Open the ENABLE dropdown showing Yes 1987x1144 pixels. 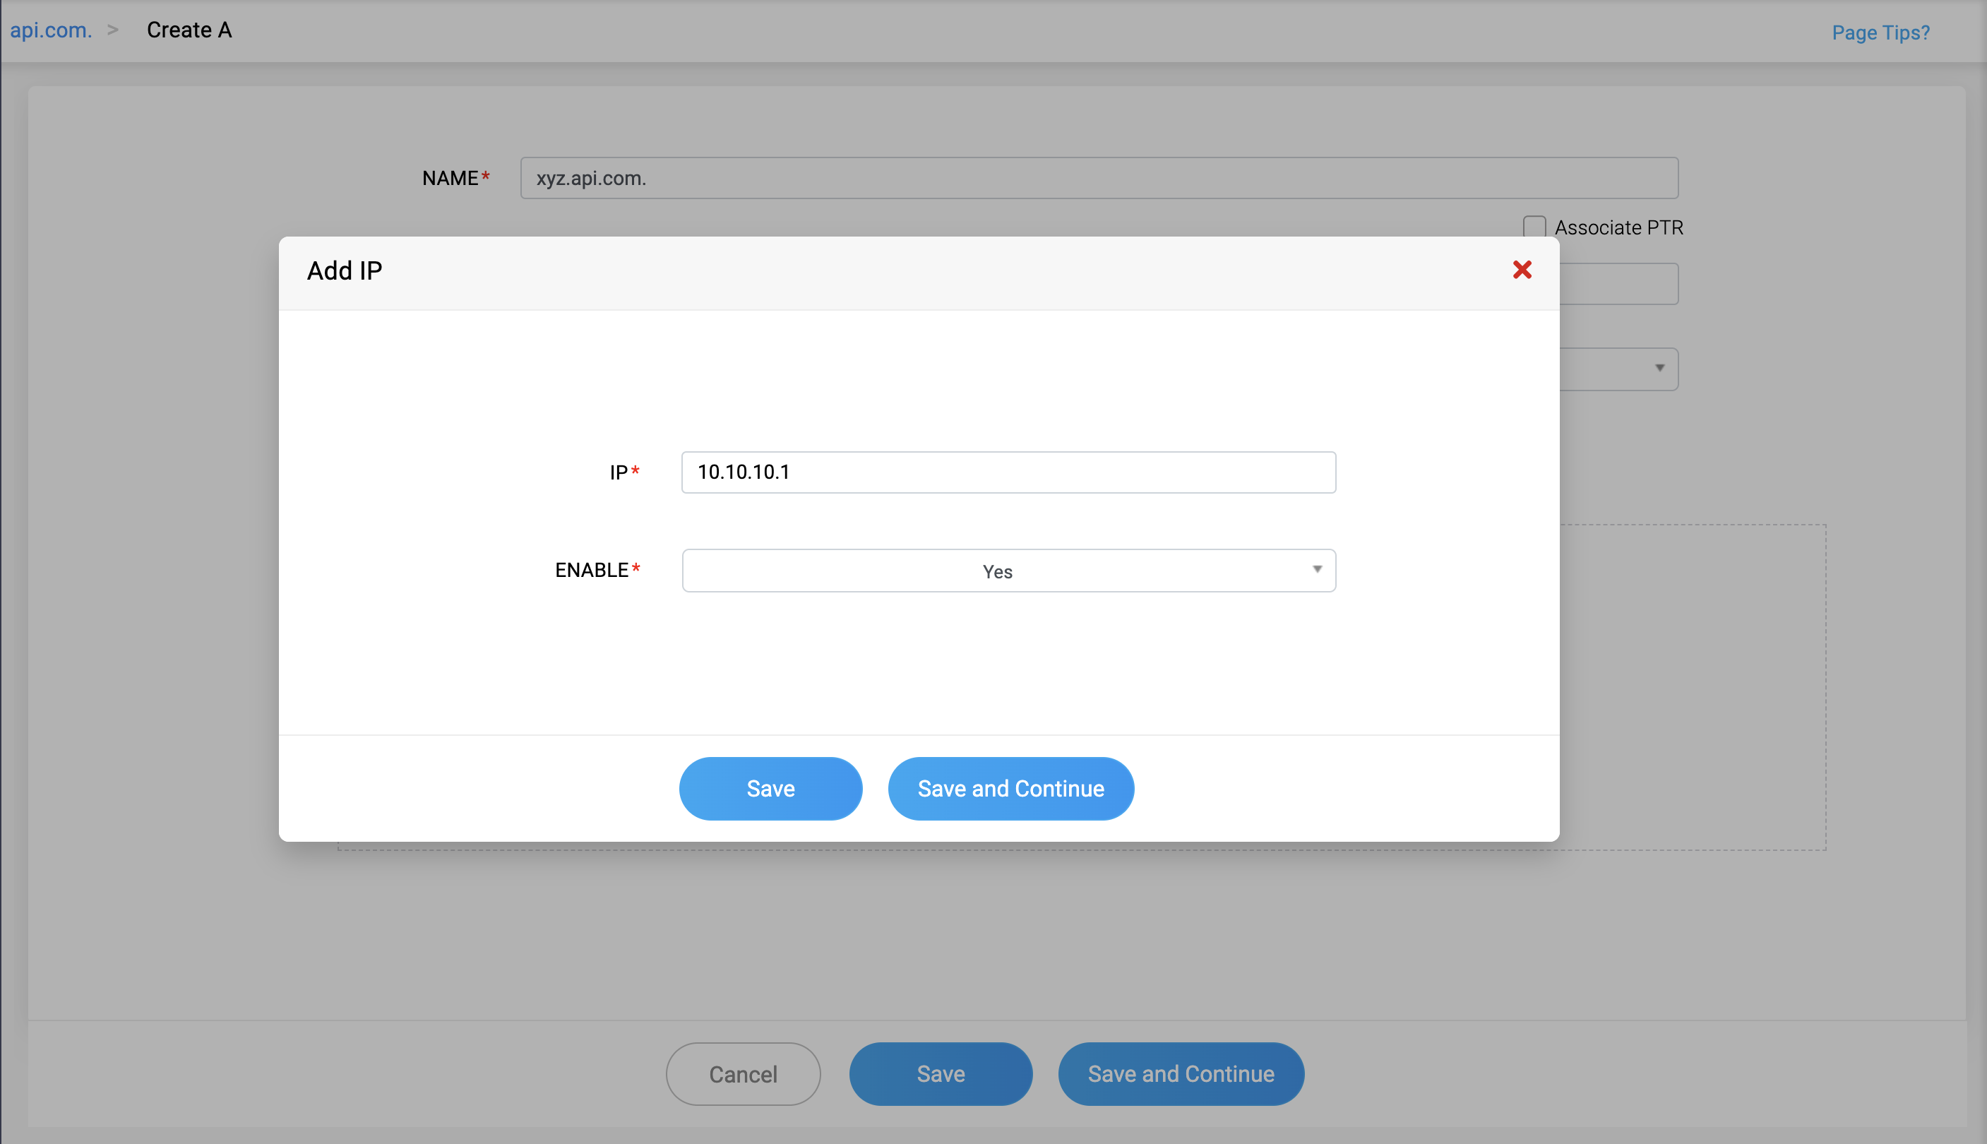[998, 571]
